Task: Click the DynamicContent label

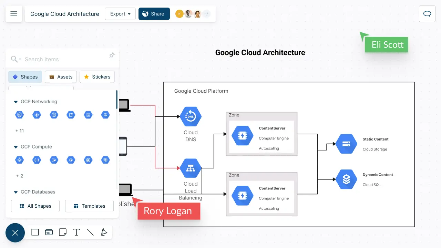Action: pos(378,175)
